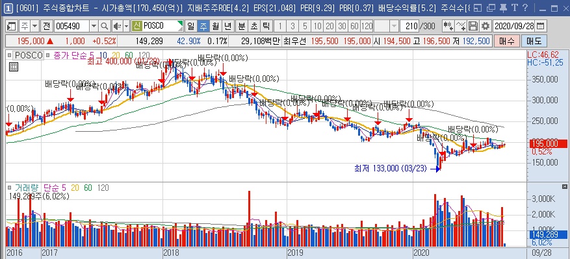
Task: Open the POSCO name field corner arrow
Action: pos(180,24)
